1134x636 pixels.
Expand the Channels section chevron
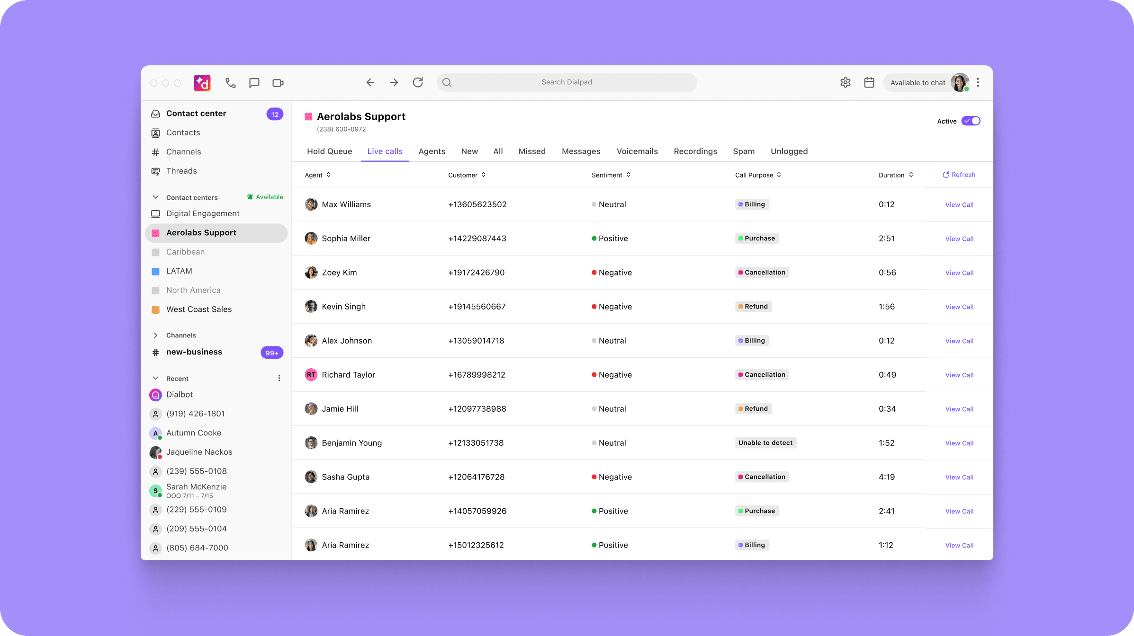(155, 335)
